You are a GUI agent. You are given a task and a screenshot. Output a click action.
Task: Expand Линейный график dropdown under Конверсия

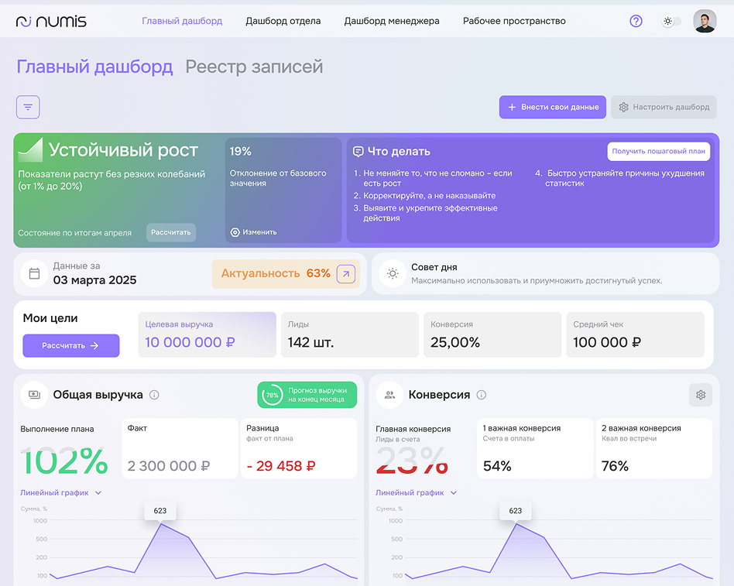coord(417,492)
